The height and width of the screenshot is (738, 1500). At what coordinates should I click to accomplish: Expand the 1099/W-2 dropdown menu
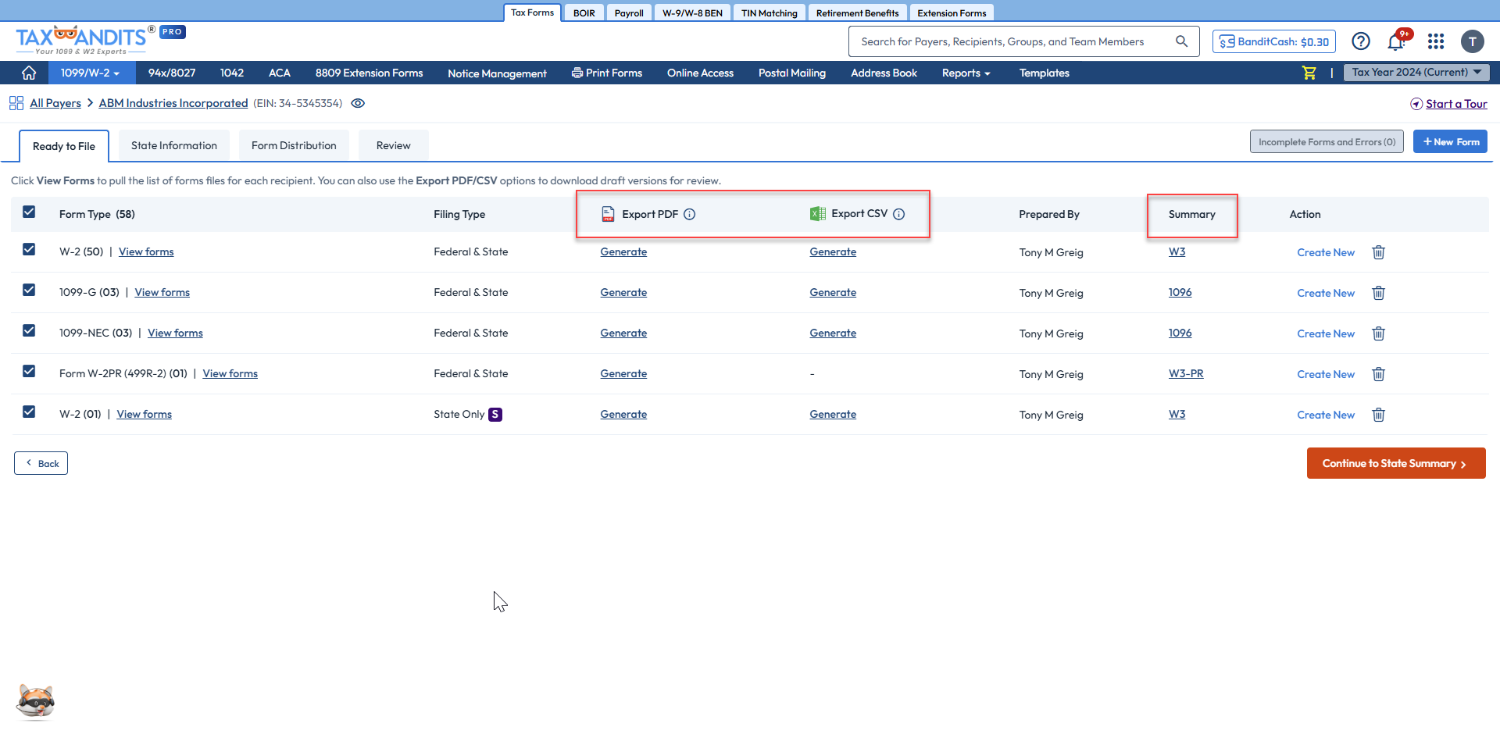(91, 73)
